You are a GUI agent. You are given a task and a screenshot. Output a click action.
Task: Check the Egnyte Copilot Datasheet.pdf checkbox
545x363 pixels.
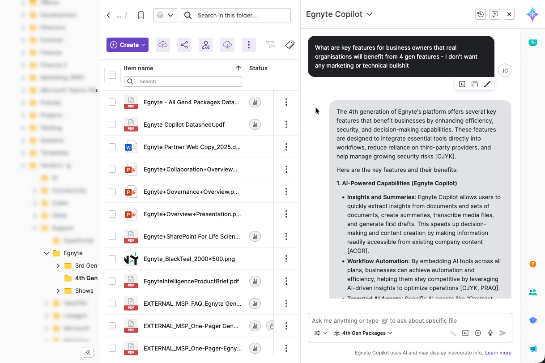click(x=112, y=124)
